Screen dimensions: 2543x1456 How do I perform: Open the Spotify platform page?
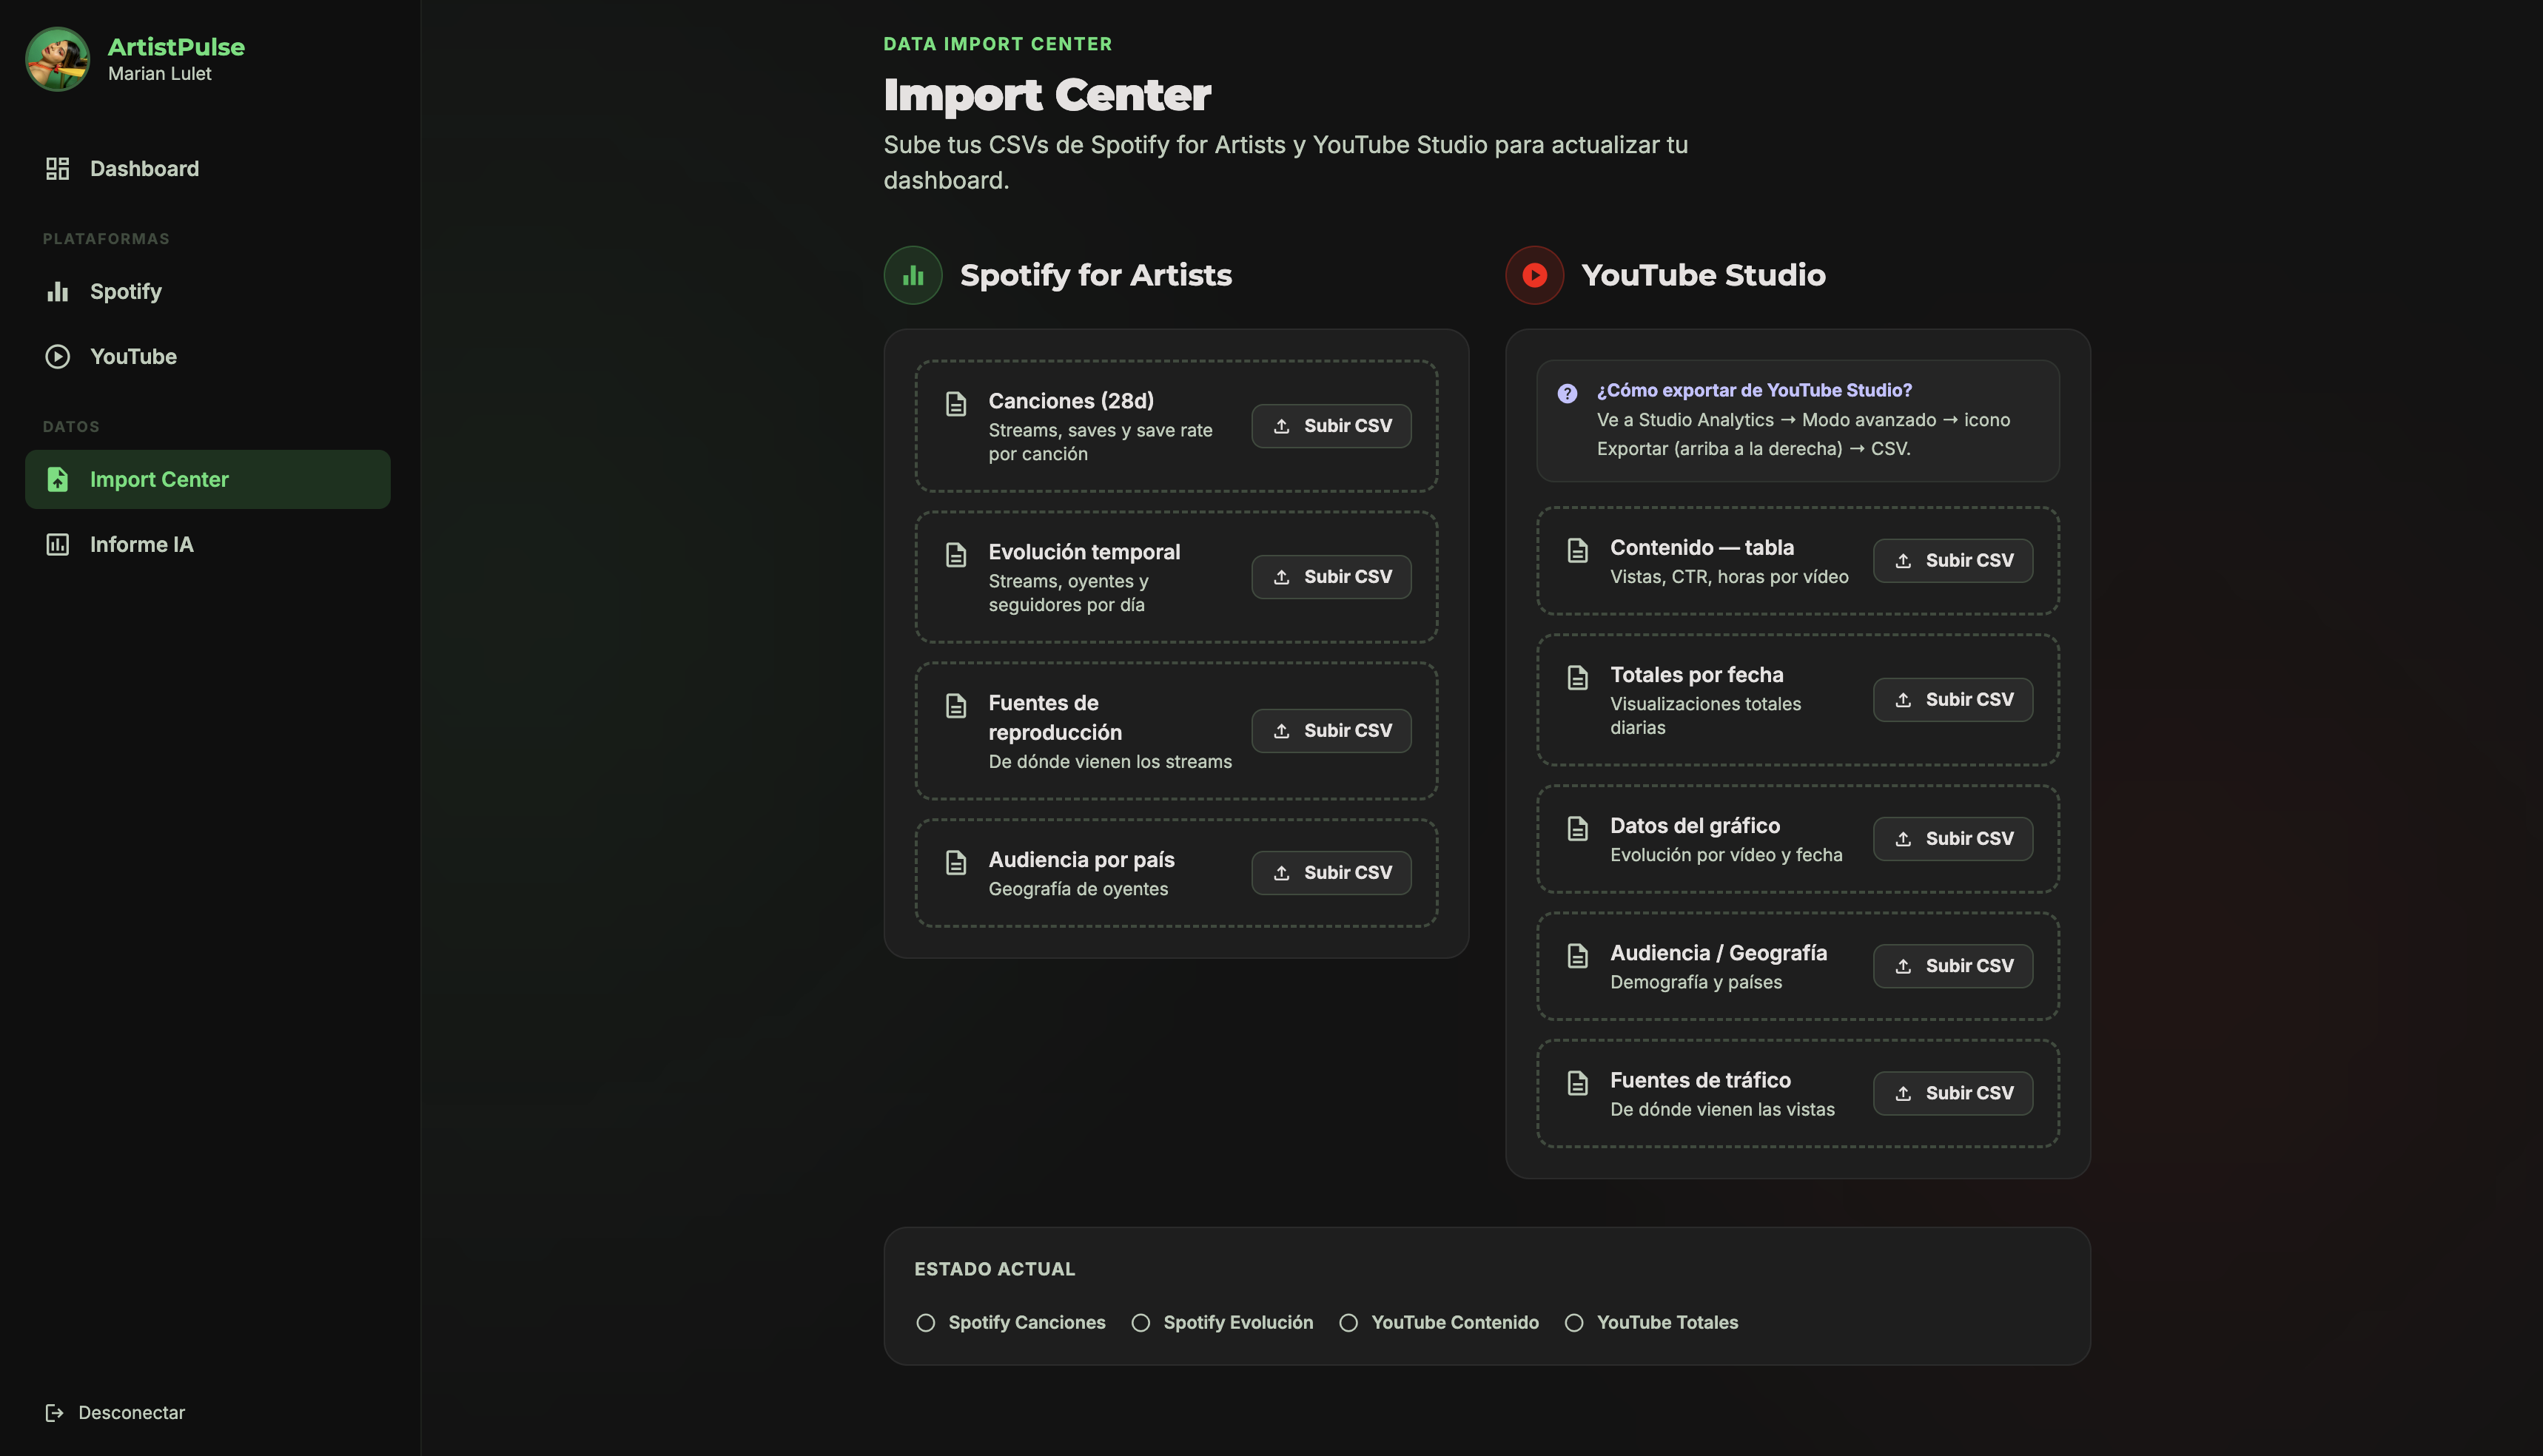click(207, 291)
